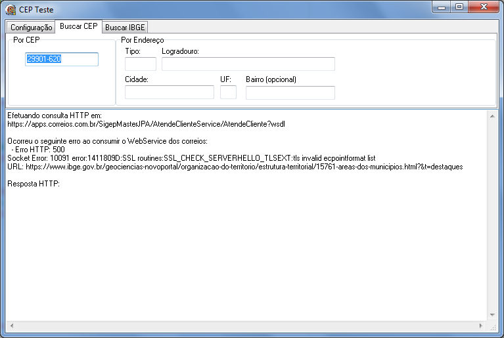Image resolution: width=504 pixels, height=338 pixels.
Task: Click the 'Ocorreu o seguinte erro' line
Action: (x=107, y=141)
